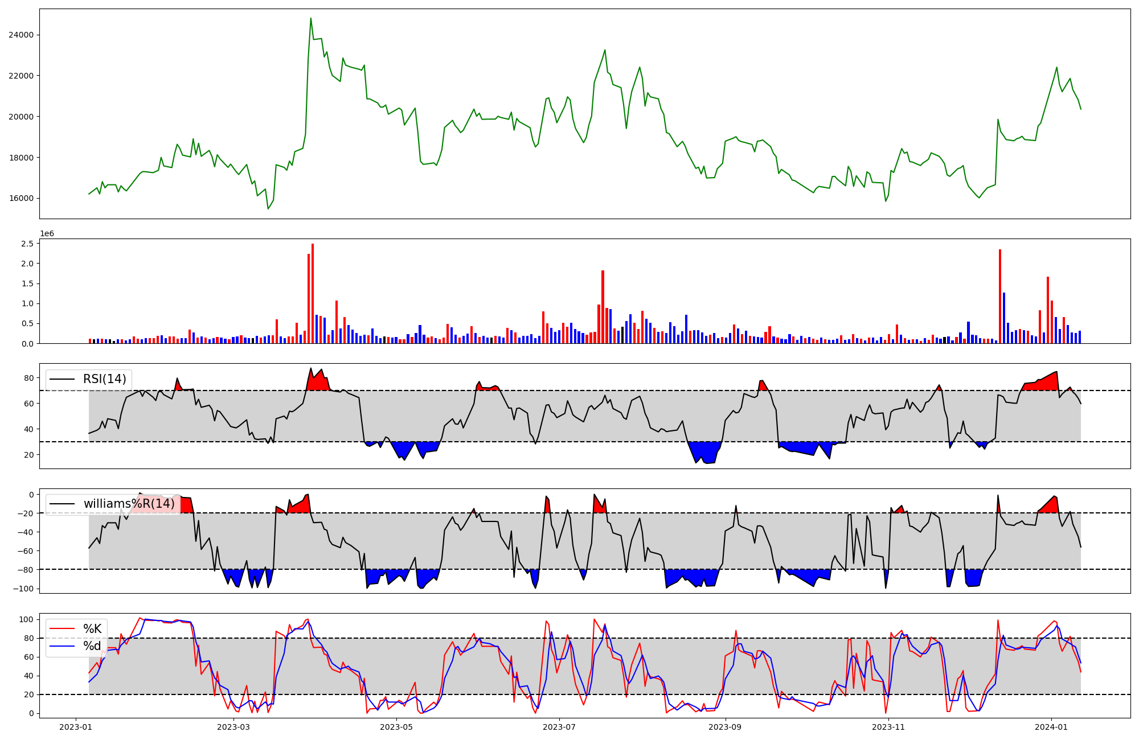The height and width of the screenshot is (740, 1139).
Task: Click the 2023-01 date axis label
Action: tap(76, 727)
